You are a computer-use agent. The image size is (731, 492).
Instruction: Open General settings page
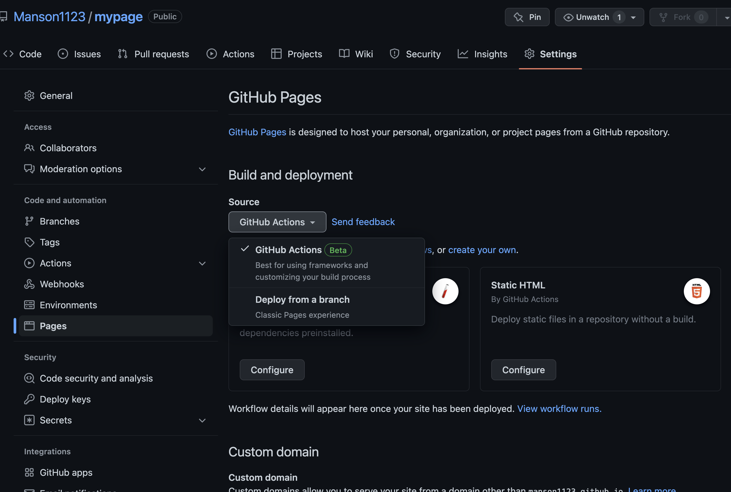tap(116, 96)
